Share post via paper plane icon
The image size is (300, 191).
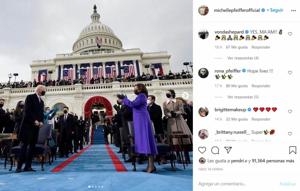(228, 150)
